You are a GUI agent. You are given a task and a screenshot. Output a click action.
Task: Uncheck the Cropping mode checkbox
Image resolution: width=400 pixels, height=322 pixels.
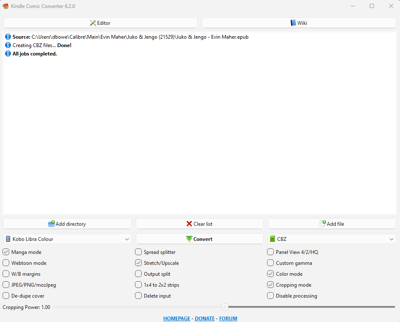click(x=270, y=285)
